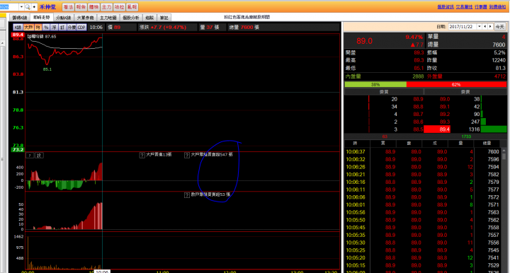This screenshot has height=273, width=510.
Task: Toggle the 浮 chart option
Action: [x=54, y=28]
